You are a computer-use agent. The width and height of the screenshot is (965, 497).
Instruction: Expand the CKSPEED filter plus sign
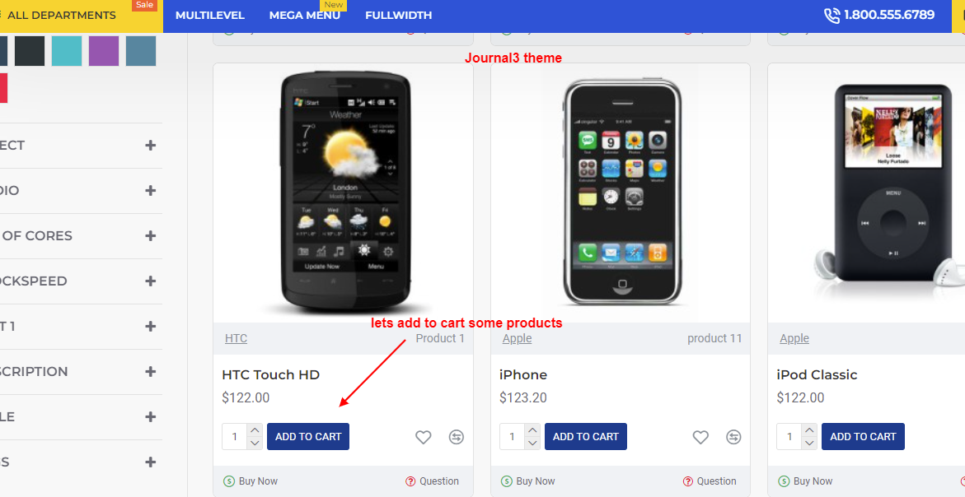click(151, 281)
